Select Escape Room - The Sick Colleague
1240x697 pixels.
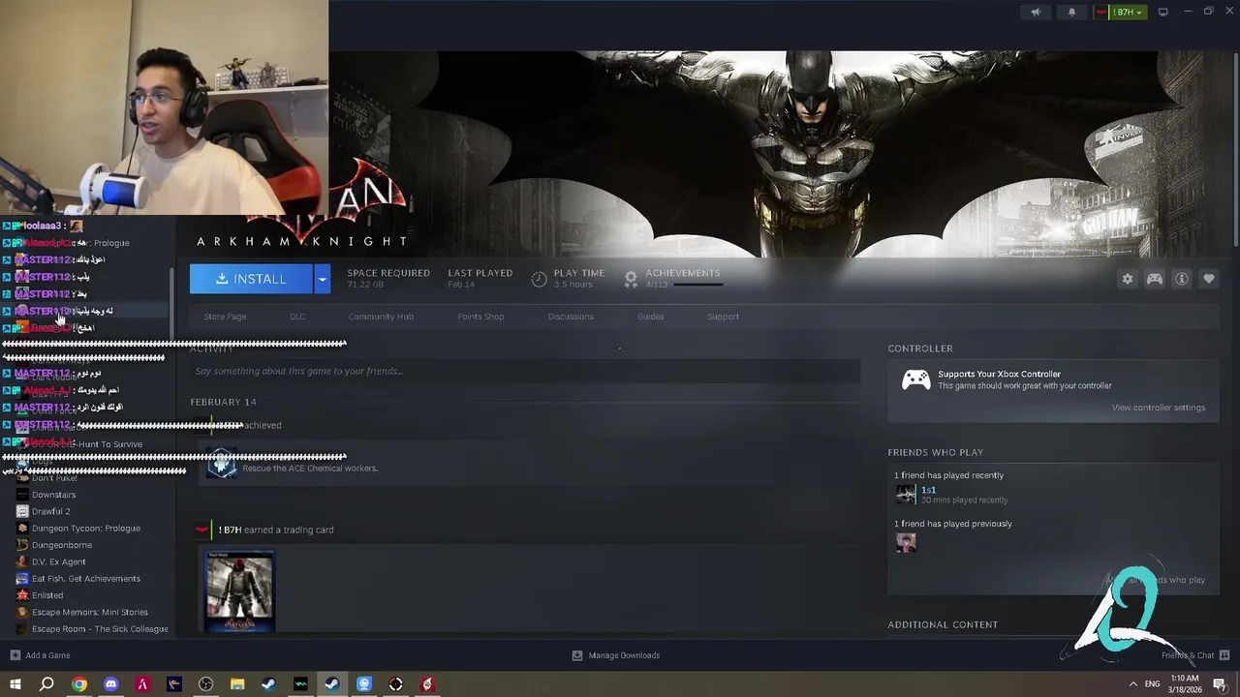click(x=100, y=629)
